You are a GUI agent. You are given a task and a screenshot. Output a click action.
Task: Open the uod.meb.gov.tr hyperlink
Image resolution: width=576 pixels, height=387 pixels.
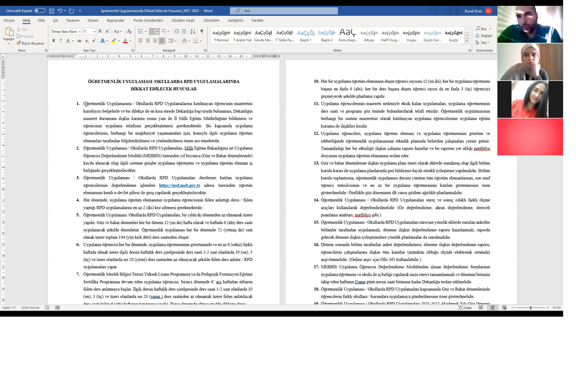click(179, 186)
